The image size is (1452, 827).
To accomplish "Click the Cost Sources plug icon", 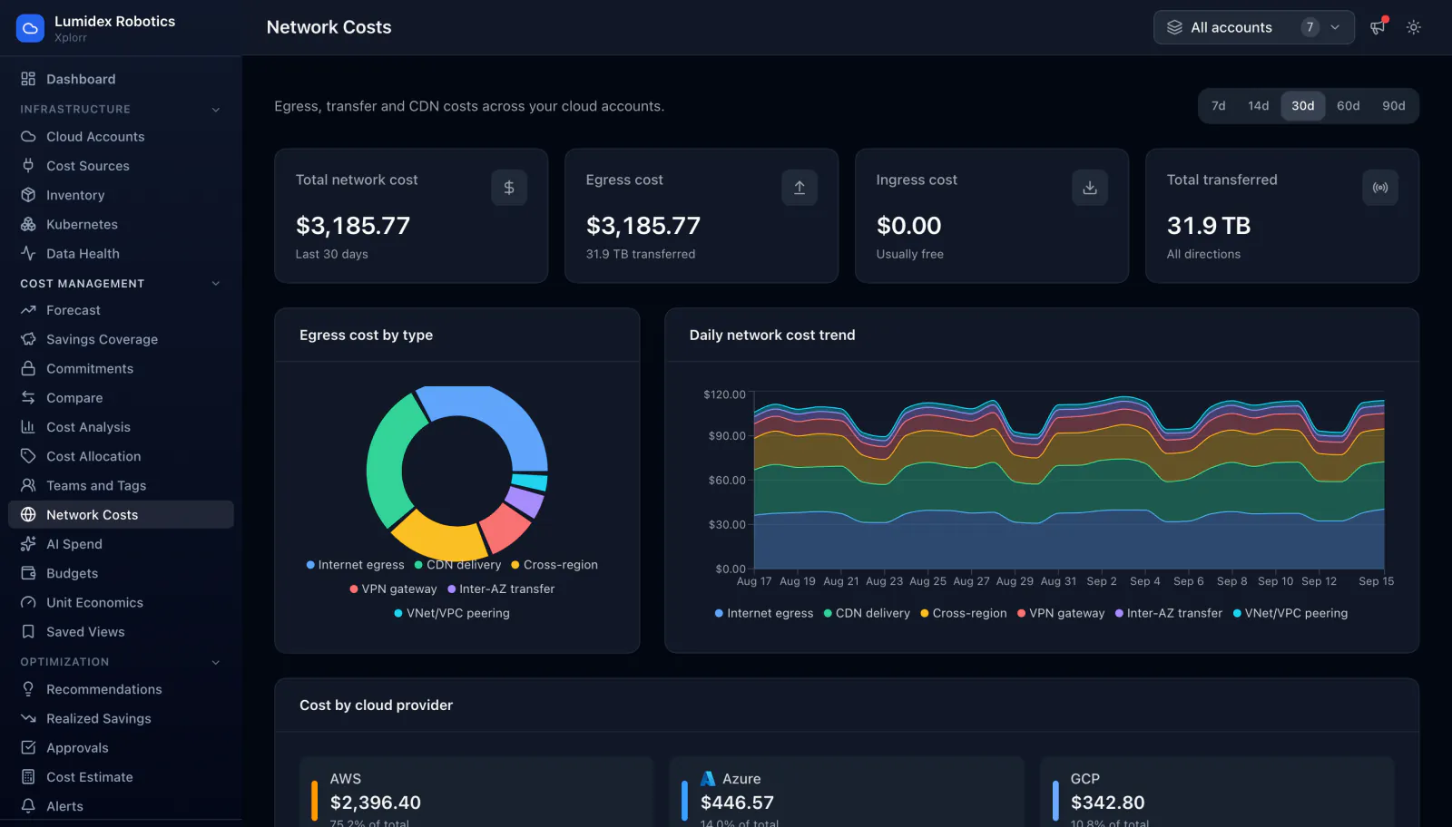I will [x=28, y=166].
